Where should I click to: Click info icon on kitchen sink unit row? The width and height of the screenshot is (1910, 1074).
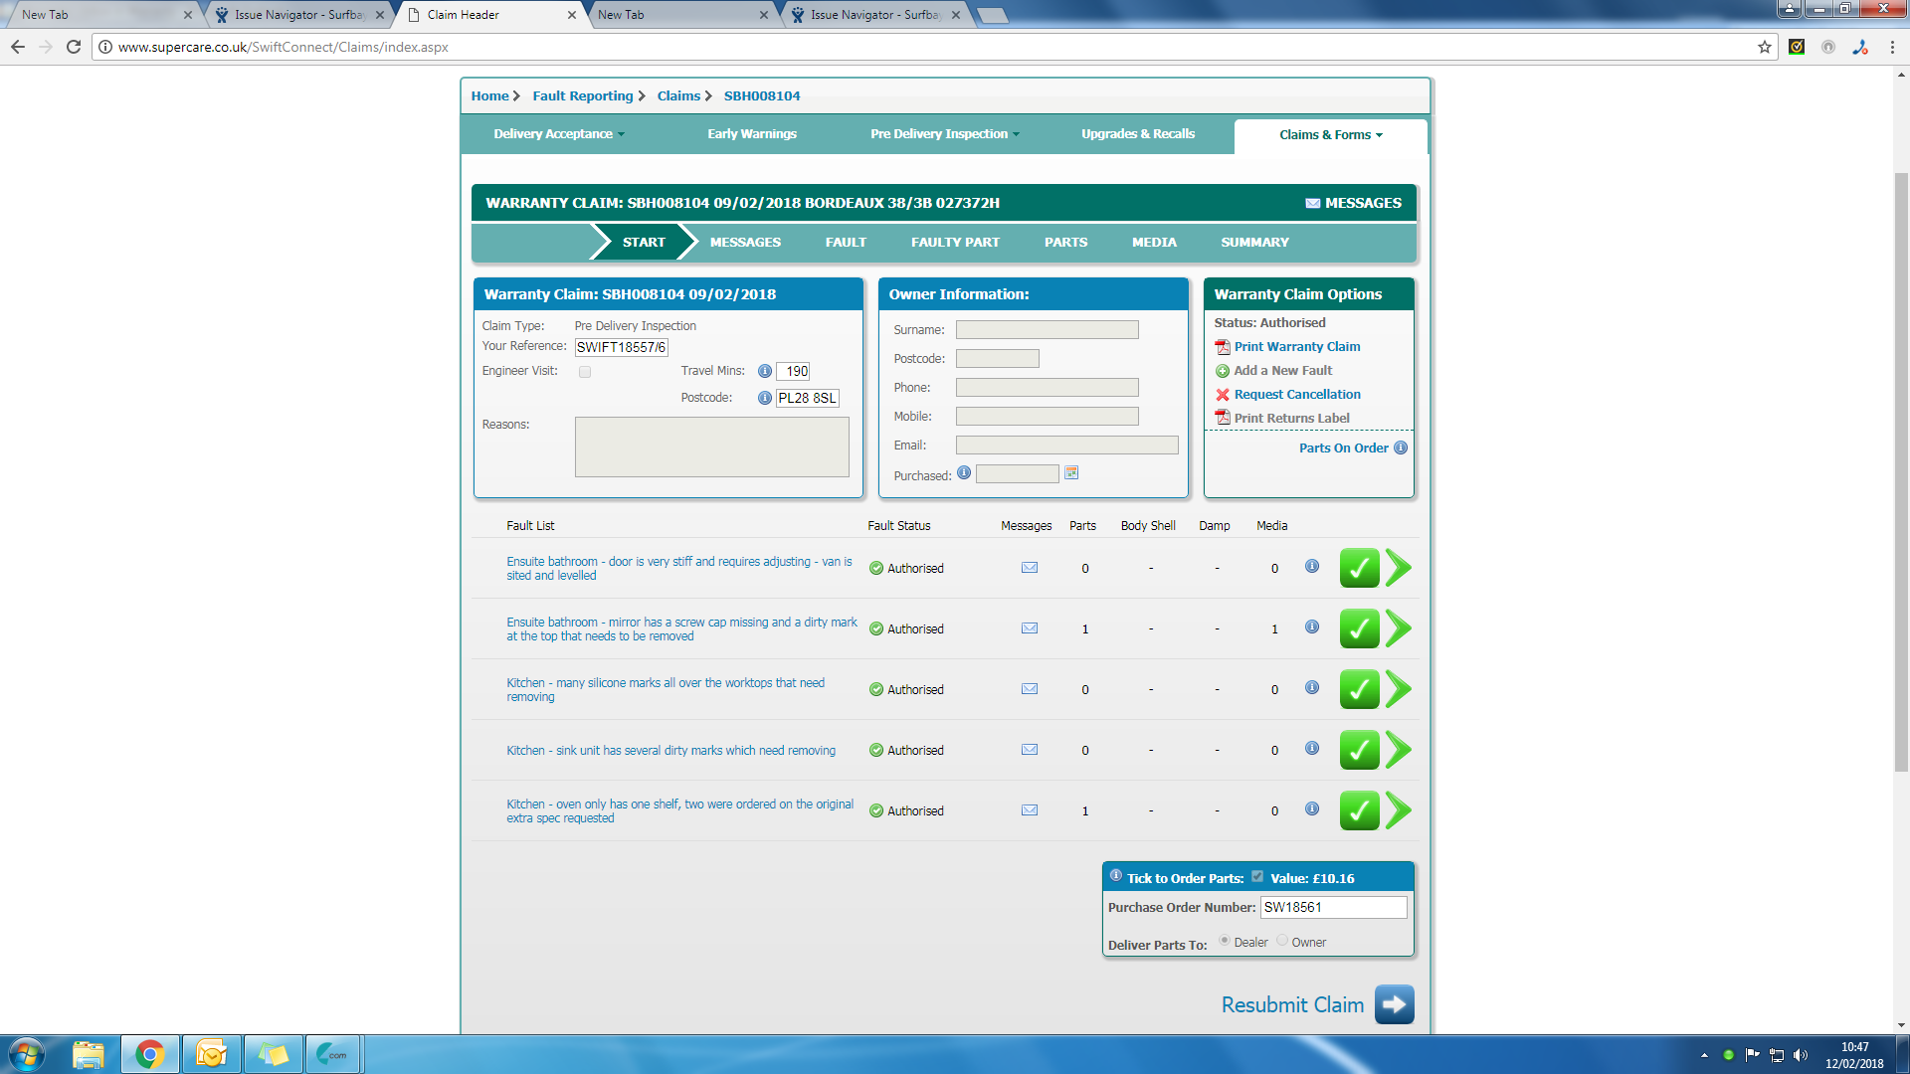point(1312,749)
